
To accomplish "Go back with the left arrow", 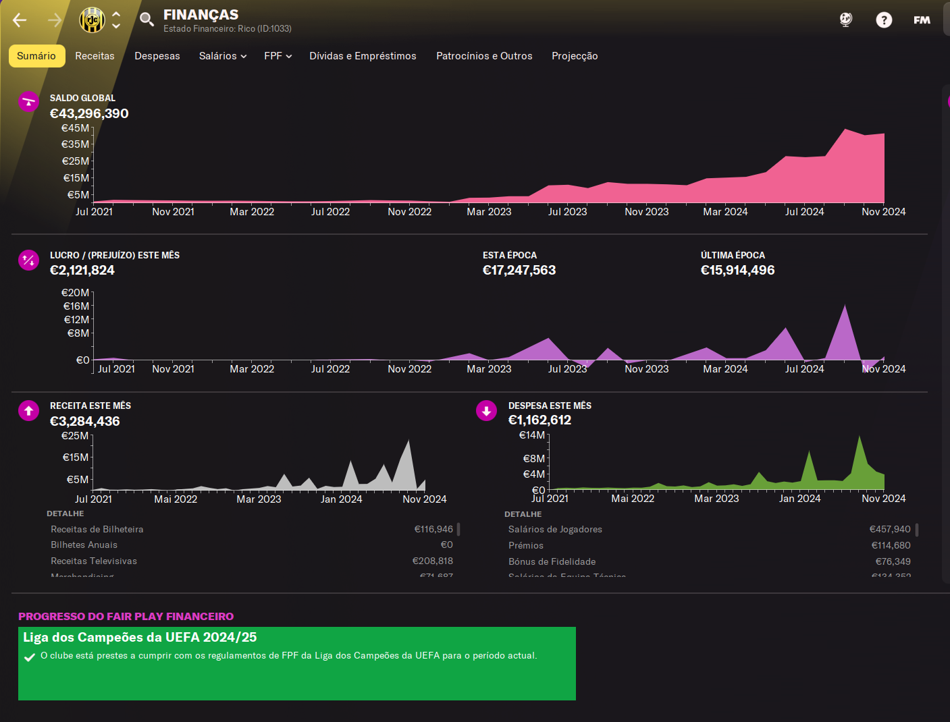I will (x=20, y=20).
